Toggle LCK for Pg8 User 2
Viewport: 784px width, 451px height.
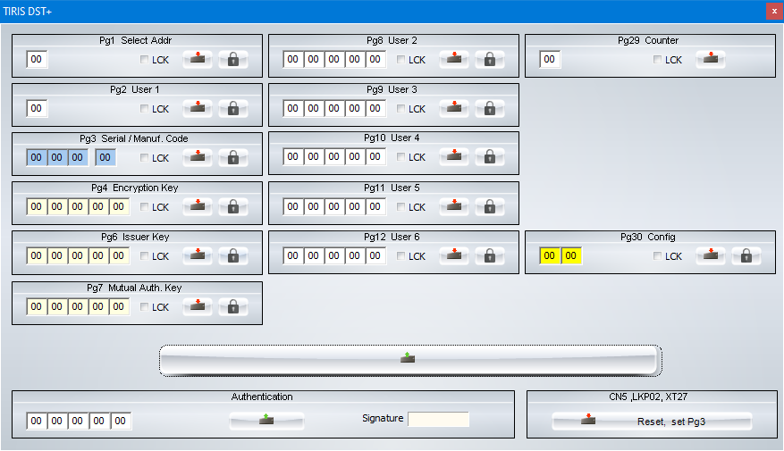point(400,60)
